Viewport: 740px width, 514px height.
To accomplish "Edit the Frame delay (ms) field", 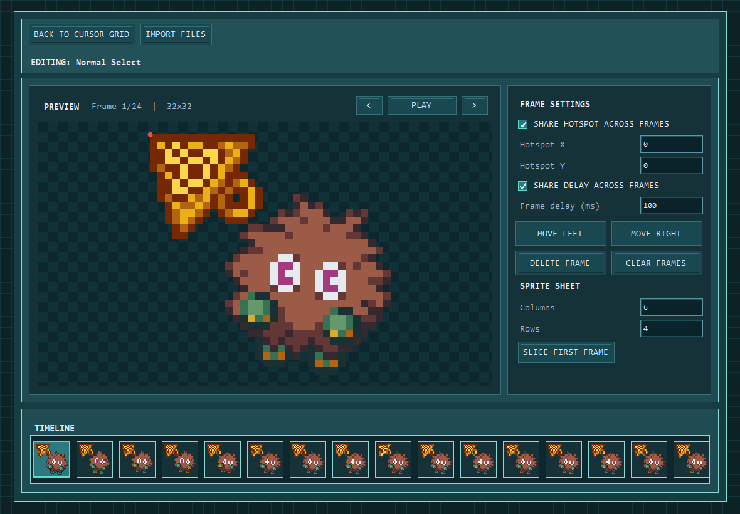I will tap(671, 206).
